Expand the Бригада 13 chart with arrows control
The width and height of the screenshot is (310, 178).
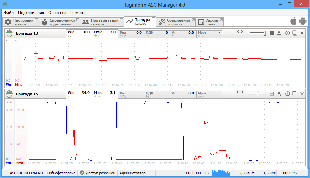[240, 32]
